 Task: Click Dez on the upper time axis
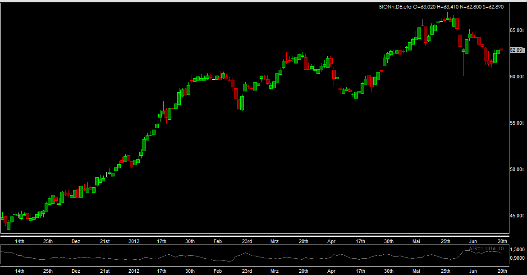pos(76,242)
